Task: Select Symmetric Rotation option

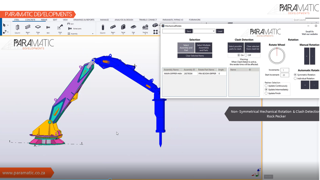Action: click(x=295, y=75)
